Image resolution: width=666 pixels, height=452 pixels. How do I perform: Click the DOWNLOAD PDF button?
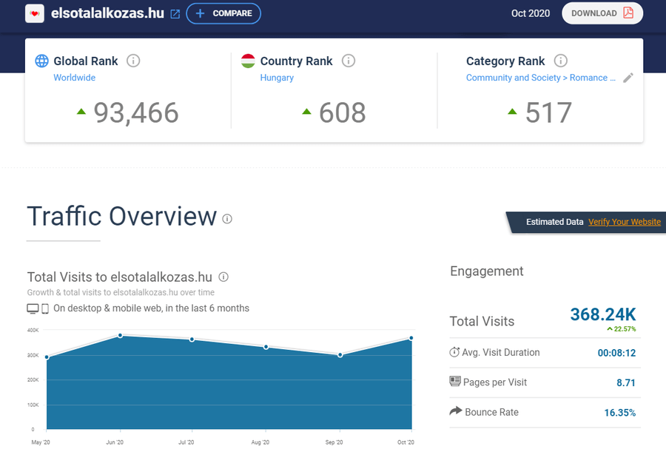point(602,13)
